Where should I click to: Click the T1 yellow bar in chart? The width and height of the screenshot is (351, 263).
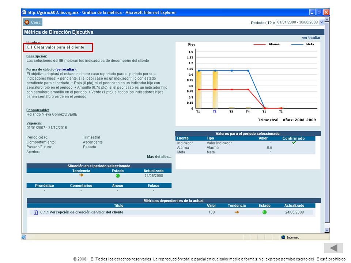pyautogui.click(x=199, y=89)
